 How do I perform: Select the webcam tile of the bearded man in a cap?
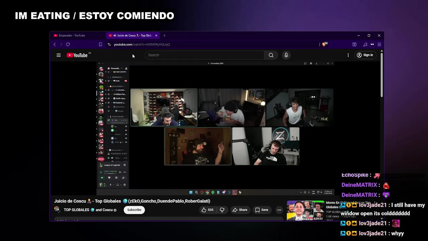(x=198, y=146)
